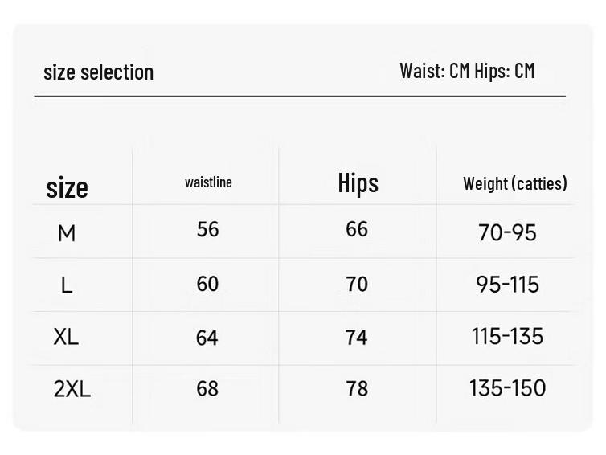
Task: Click the "Hips" column header
Action: 358,183
